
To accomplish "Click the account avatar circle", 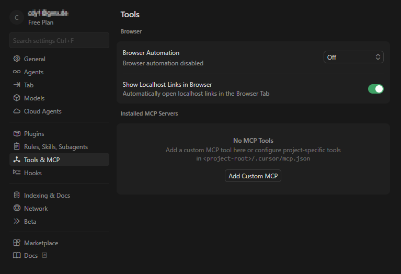I will point(17,18).
